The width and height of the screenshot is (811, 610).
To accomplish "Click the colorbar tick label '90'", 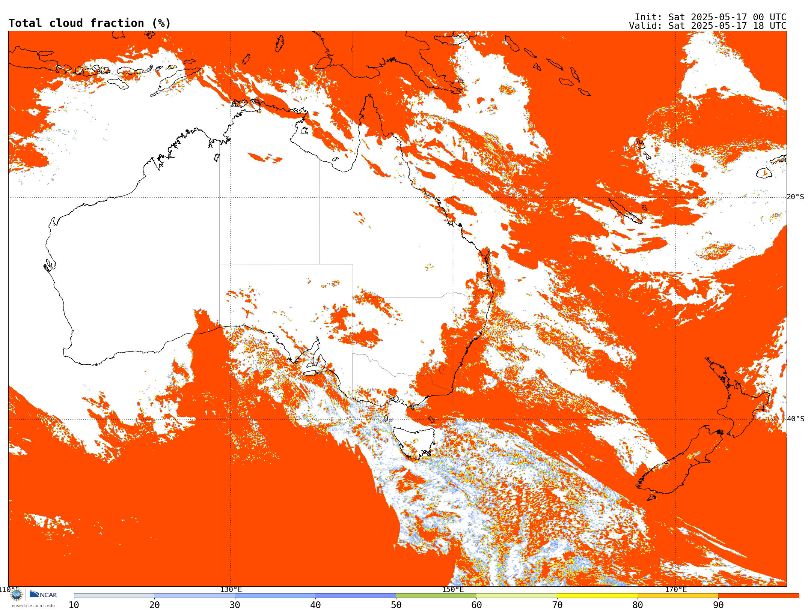I will click(718, 605).
